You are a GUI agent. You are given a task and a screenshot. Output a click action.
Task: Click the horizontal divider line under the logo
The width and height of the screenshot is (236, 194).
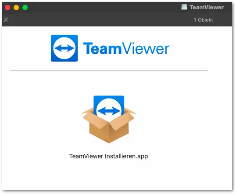[x=109, y=70]
